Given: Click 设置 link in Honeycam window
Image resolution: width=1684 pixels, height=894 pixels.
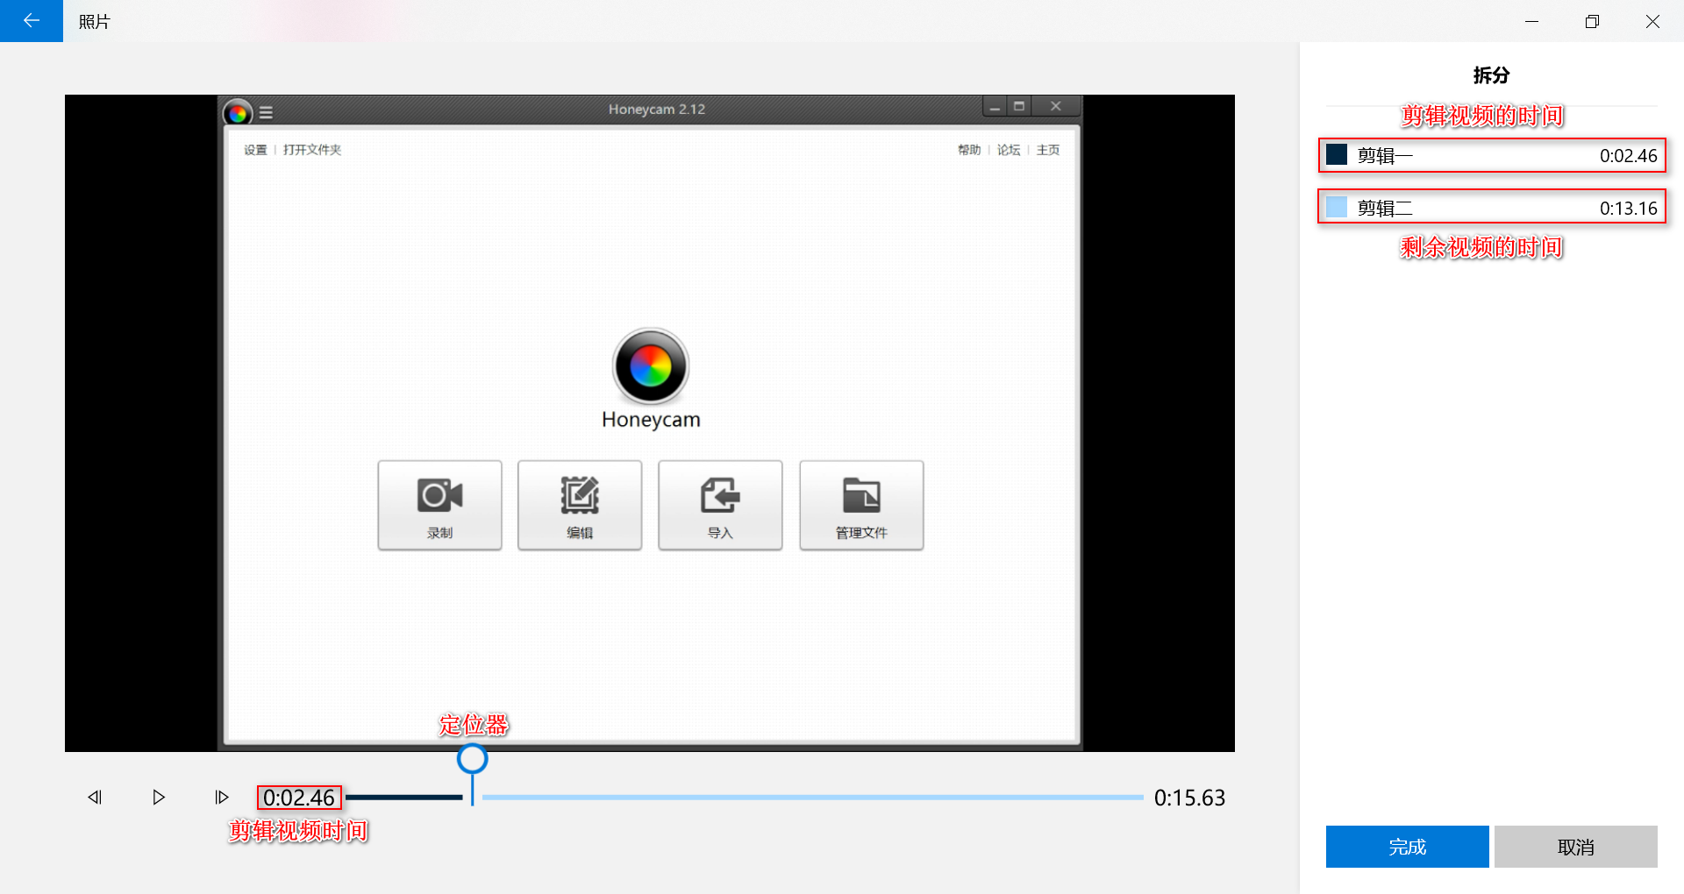Looking at the screenshot, I should pos(255,150).
